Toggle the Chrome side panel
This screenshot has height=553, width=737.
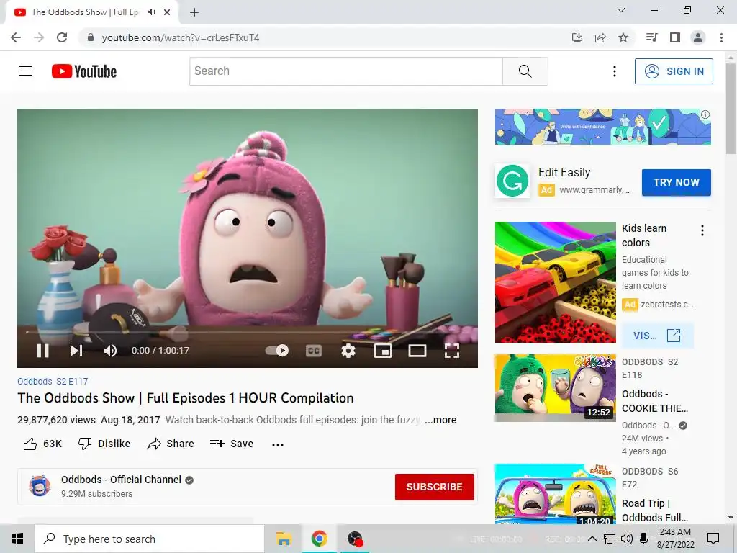(x=675, y=37)
